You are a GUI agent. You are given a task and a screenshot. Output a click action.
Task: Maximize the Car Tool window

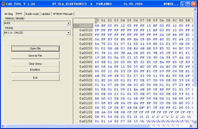[188, 4]
